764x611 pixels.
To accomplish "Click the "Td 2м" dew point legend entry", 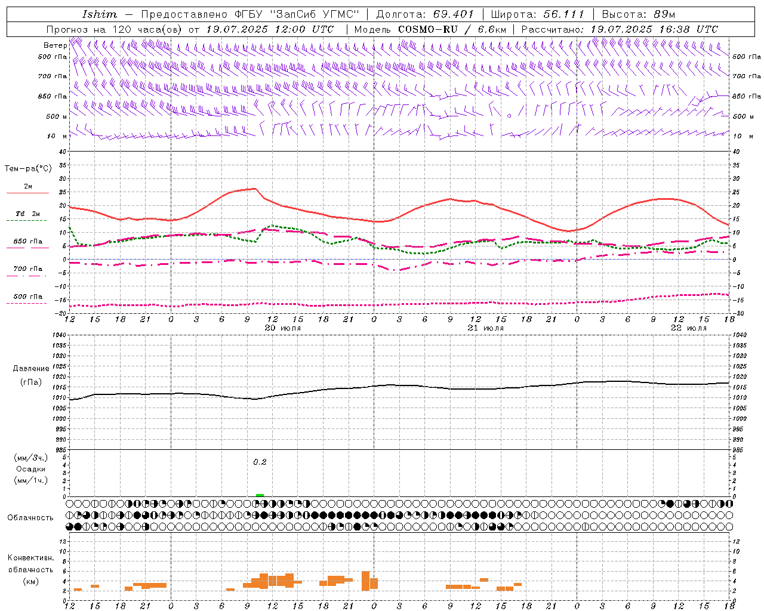I will 28,214.
